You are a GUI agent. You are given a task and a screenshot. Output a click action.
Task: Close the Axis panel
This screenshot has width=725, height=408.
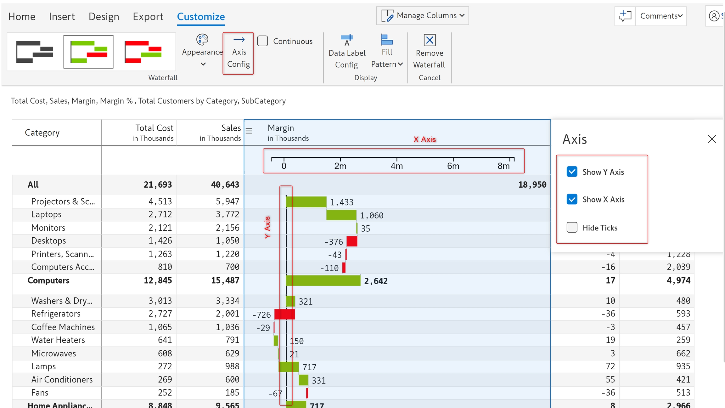[712, 139]
